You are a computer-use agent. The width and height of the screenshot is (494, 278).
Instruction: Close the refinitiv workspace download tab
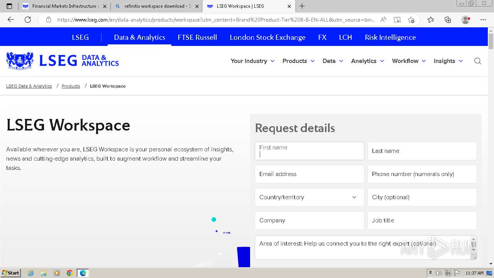click(197, 6)
